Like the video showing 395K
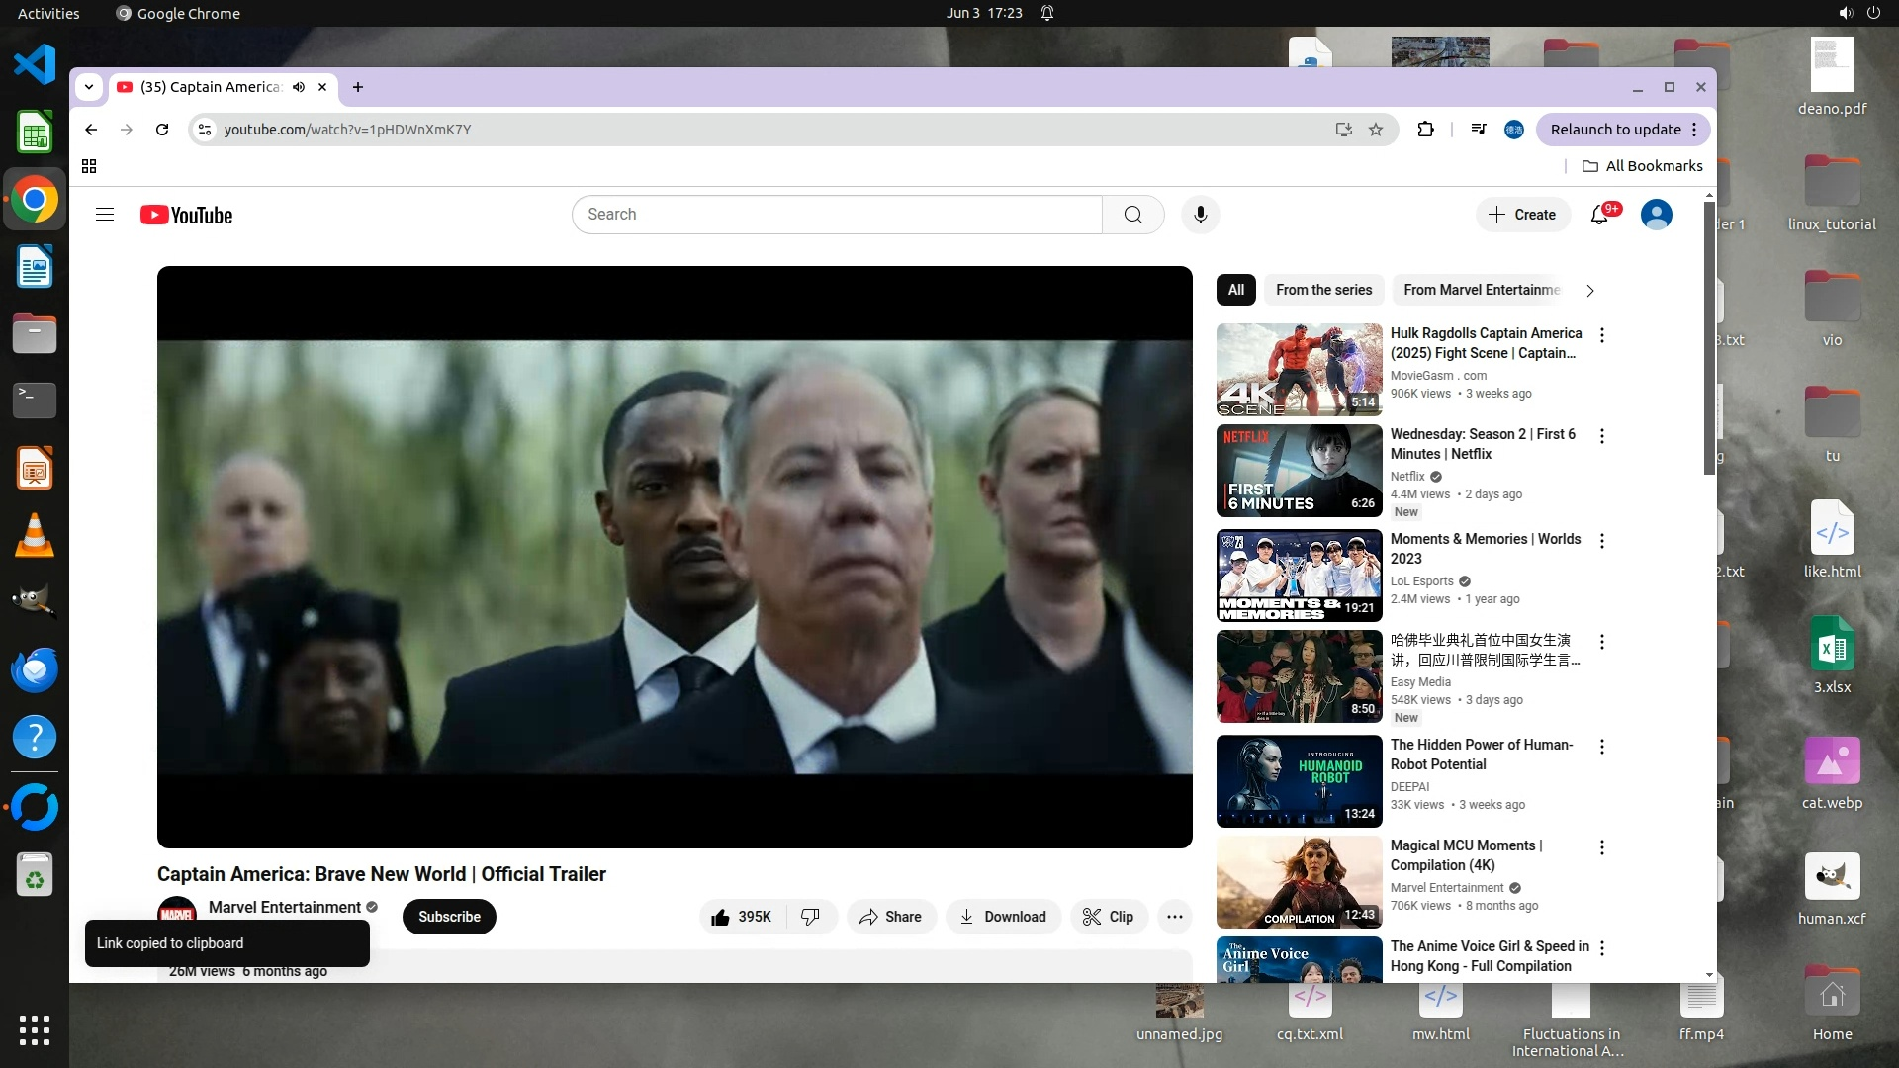 (x=742, y=917)
